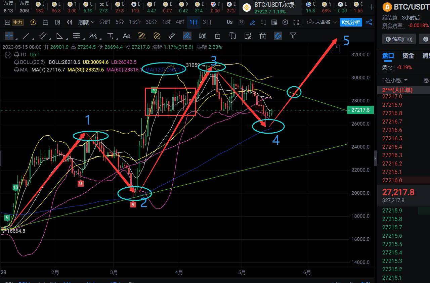The image size is (430, 283).
Task: Open the filter funnel icon
Action: coord(293,36)
